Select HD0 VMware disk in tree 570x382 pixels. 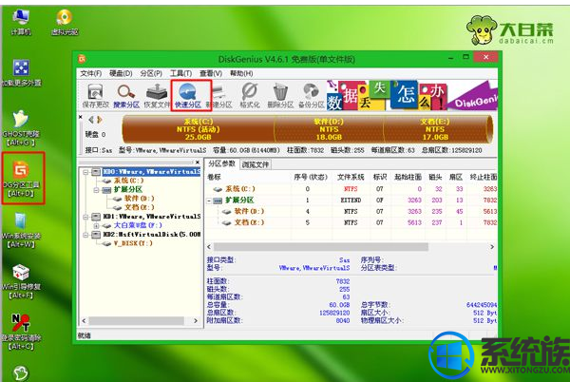click(x=152, y=172)
